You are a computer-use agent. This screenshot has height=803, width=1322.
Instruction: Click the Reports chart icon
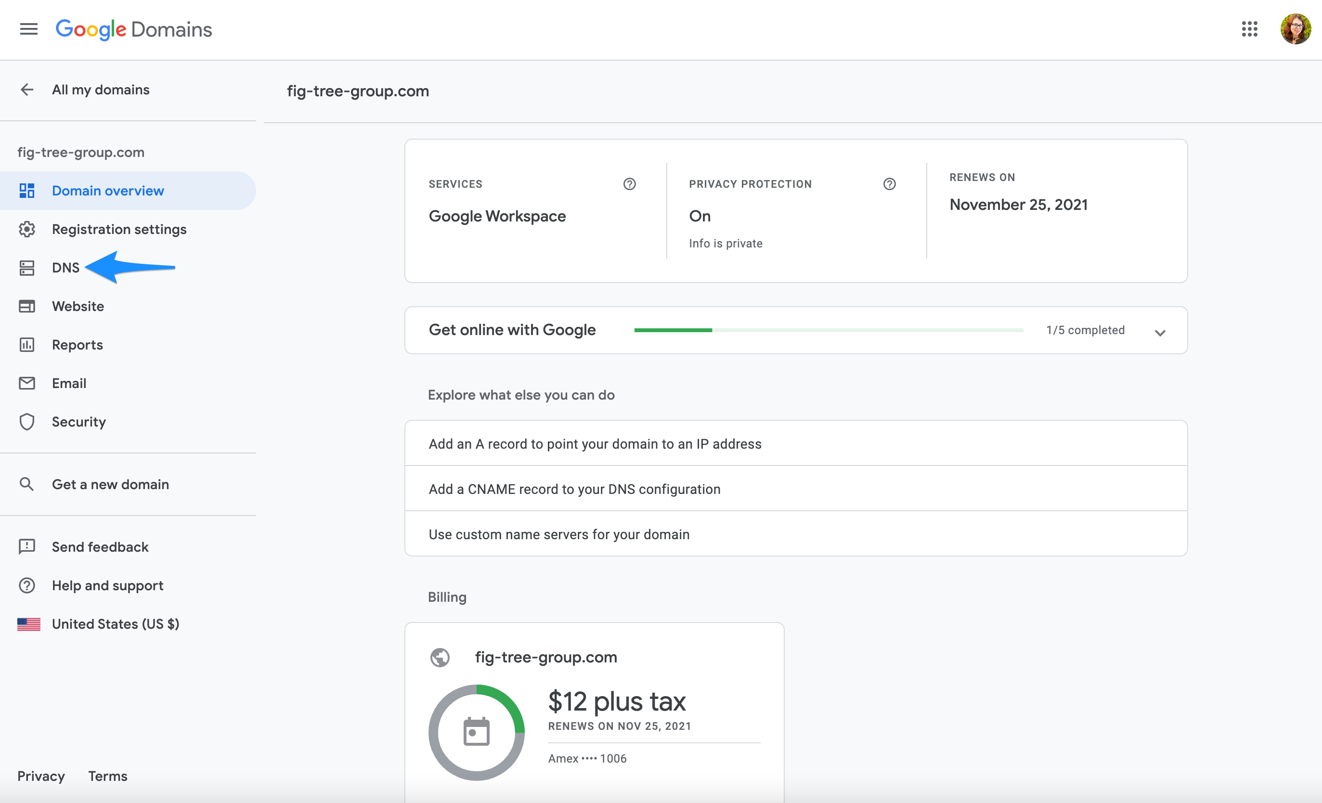(x=27, y=345)
